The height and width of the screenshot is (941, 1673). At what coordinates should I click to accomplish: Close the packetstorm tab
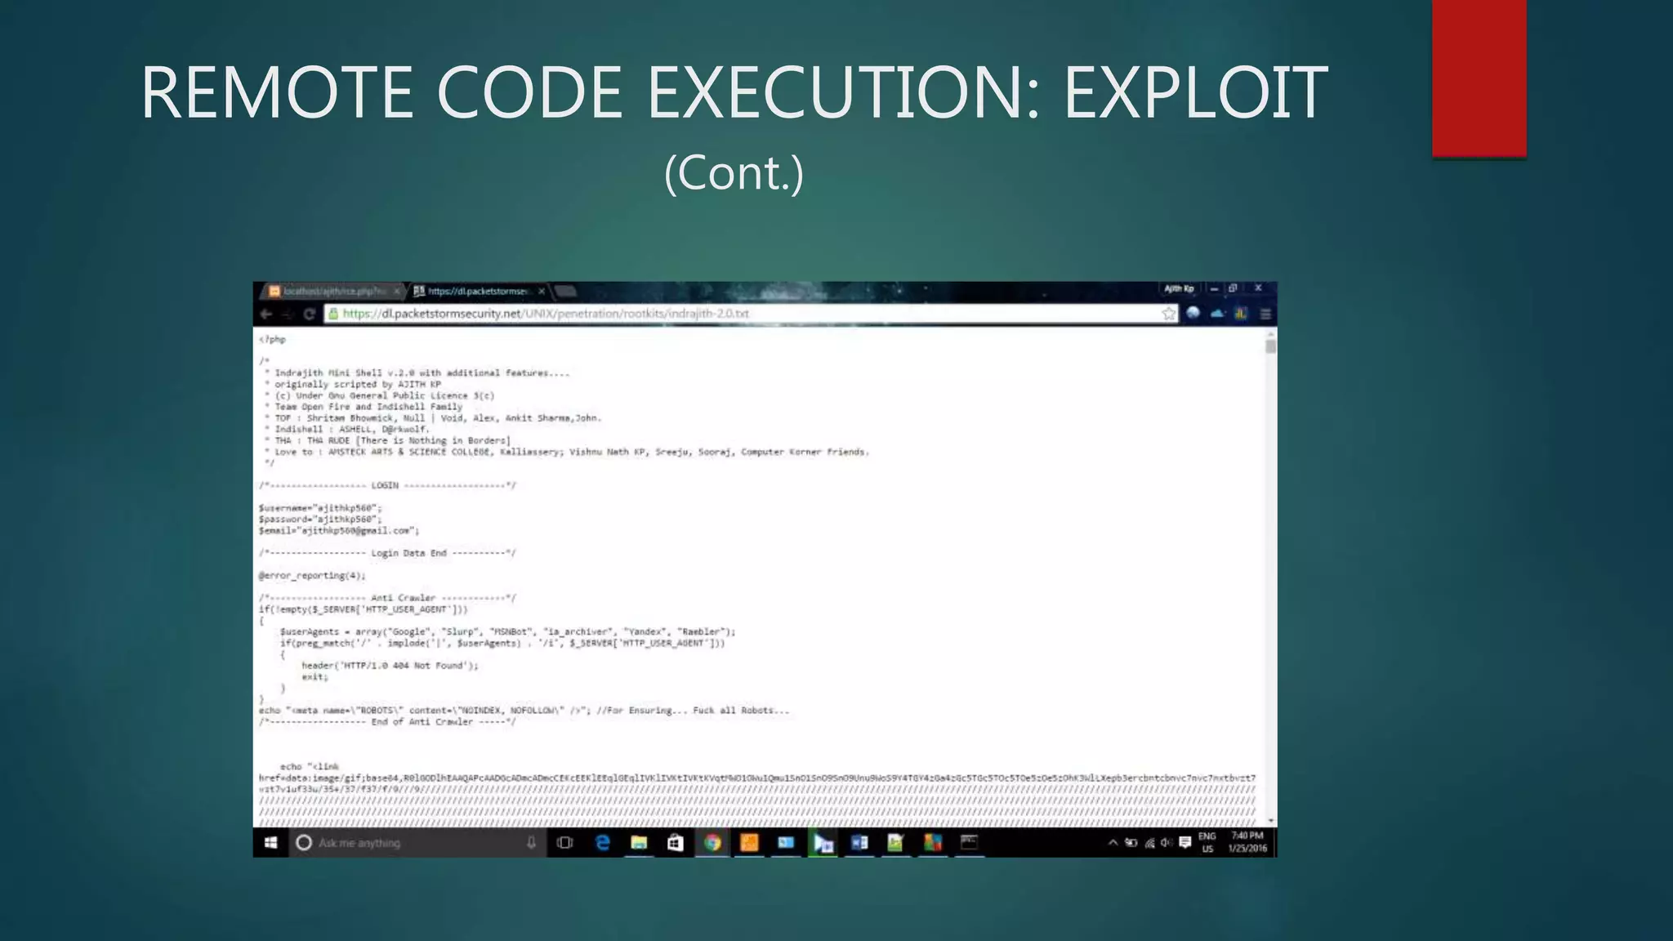click(541, 291)
